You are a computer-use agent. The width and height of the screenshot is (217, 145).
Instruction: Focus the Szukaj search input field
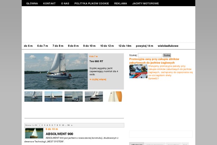(150, 55)
